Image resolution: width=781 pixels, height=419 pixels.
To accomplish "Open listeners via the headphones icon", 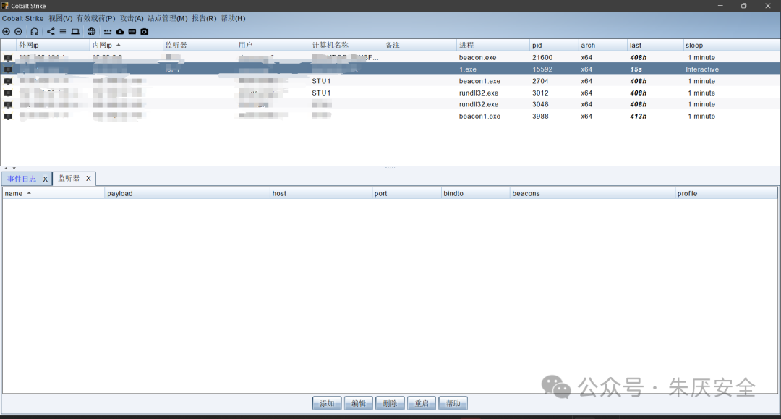I will point(35,31).
